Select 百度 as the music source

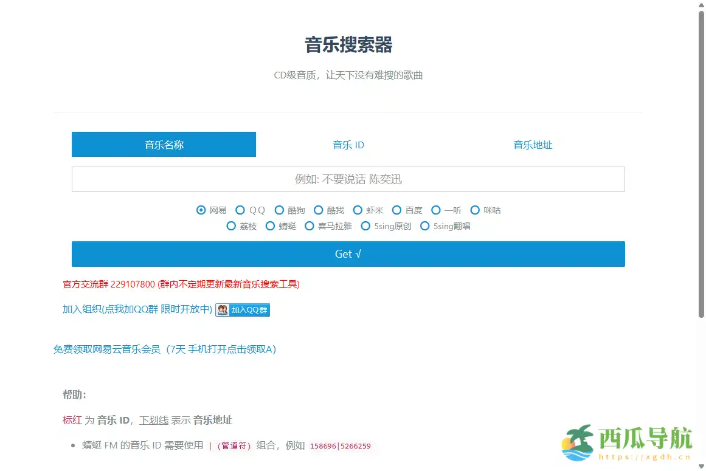click(x=396, y=210)
